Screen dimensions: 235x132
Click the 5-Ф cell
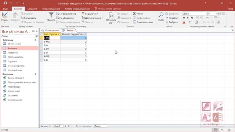pyautogui.click(x=52, y=60)
